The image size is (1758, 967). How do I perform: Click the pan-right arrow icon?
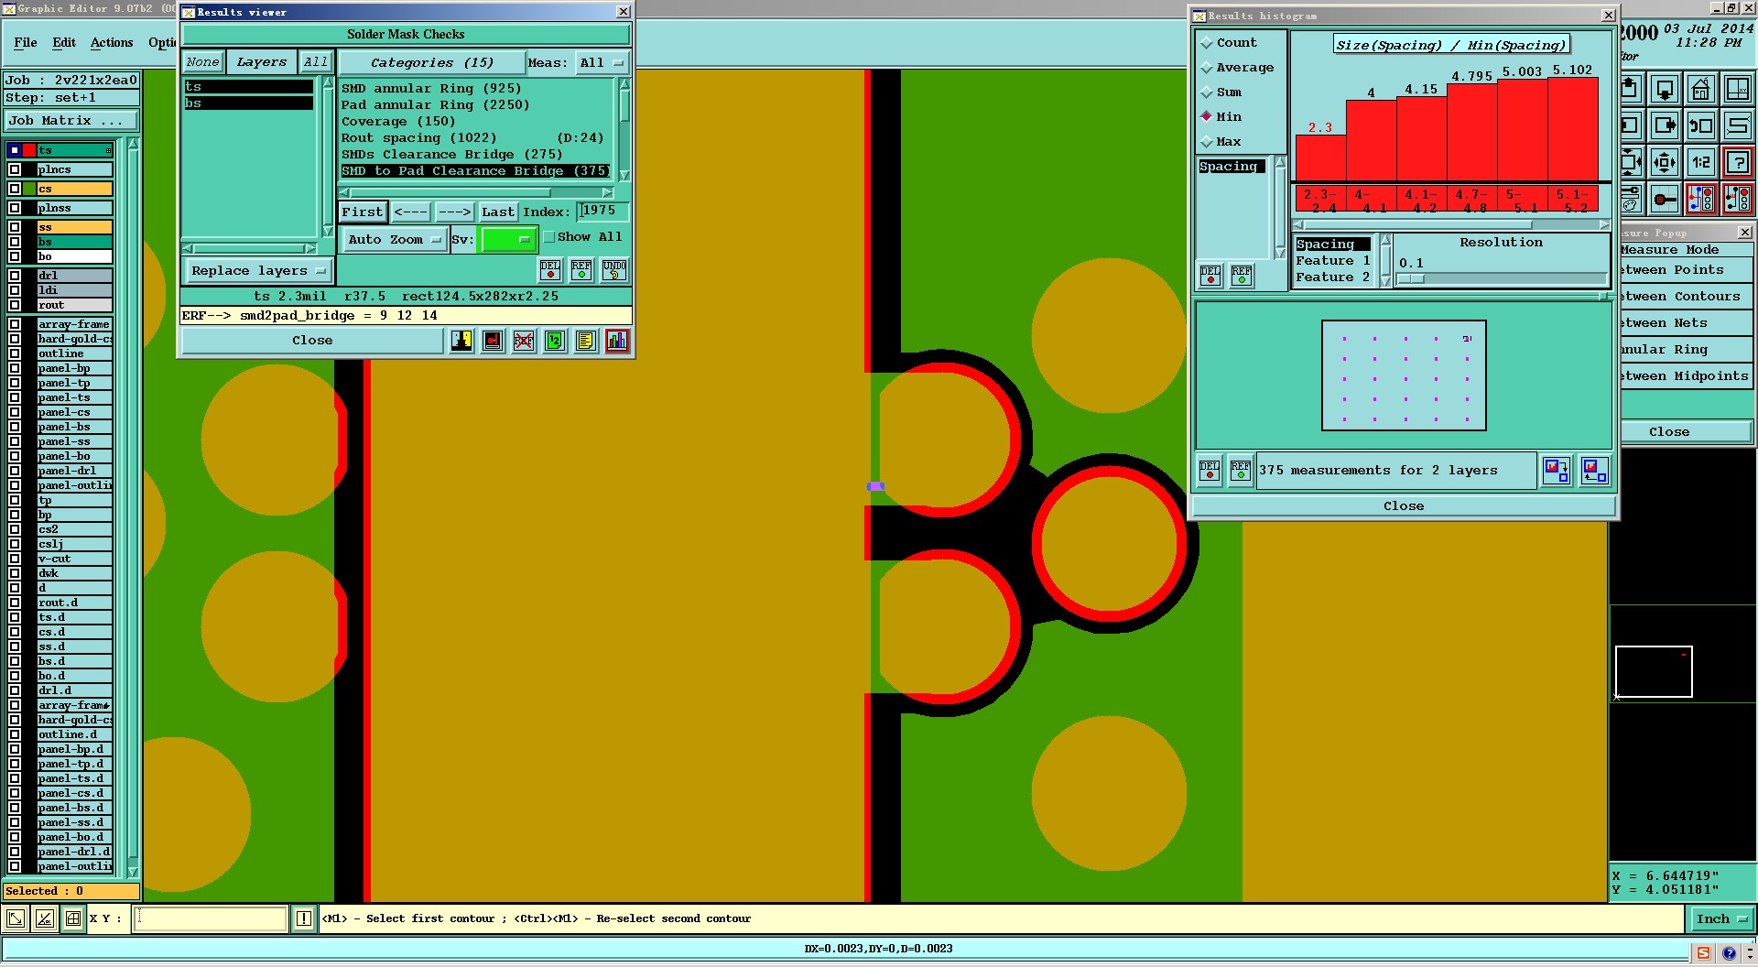point(1665,126)
